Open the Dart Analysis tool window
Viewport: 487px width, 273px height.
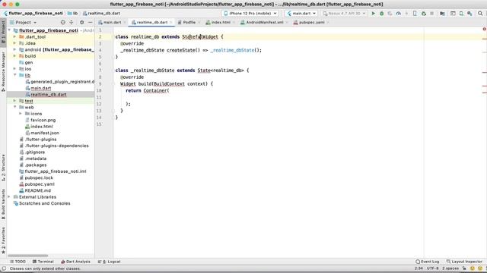(x=75, y=262)
